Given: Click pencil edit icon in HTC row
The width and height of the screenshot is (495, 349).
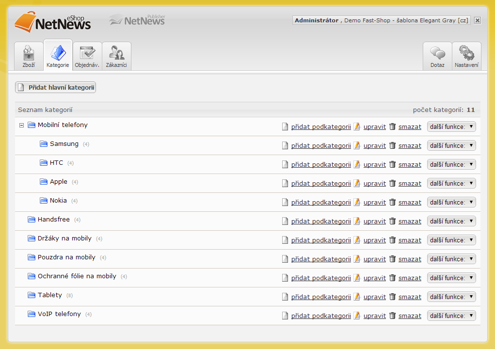Looking at the screenshot, I should tap(357, 164).
